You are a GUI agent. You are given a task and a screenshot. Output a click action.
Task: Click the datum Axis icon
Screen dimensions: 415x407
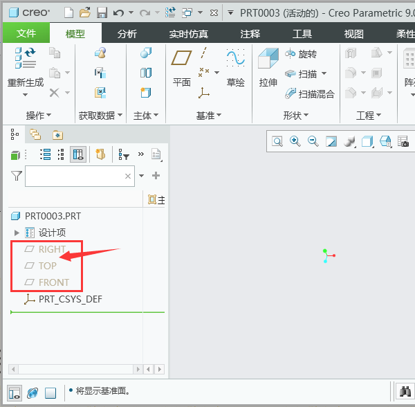coord(203,53)
